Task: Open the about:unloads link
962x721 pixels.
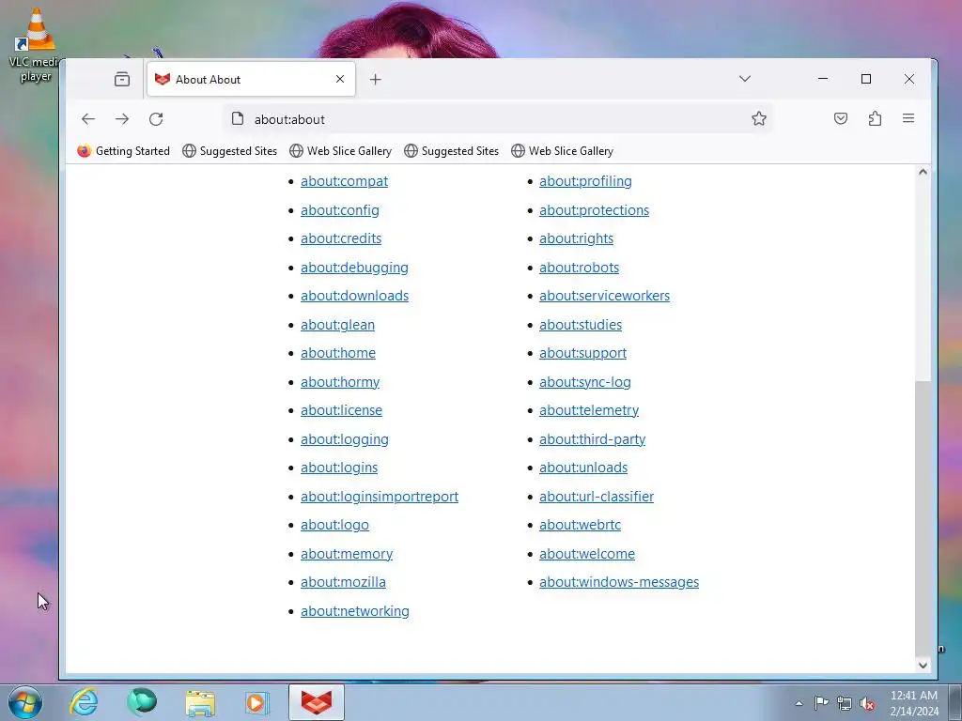Action: pos(583,468)
